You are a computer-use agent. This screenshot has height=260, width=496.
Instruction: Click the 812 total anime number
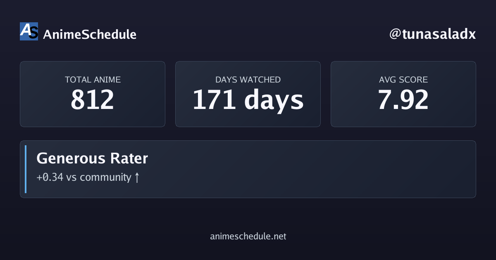(93, 100)
